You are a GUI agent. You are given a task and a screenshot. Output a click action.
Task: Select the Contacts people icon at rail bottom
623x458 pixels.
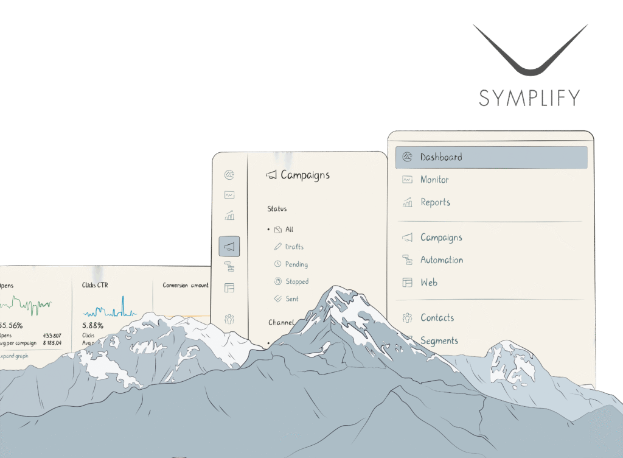[229, 319]
